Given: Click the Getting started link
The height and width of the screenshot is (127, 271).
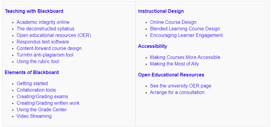Looking at the screenshot, I should click(x=32, y=83).
